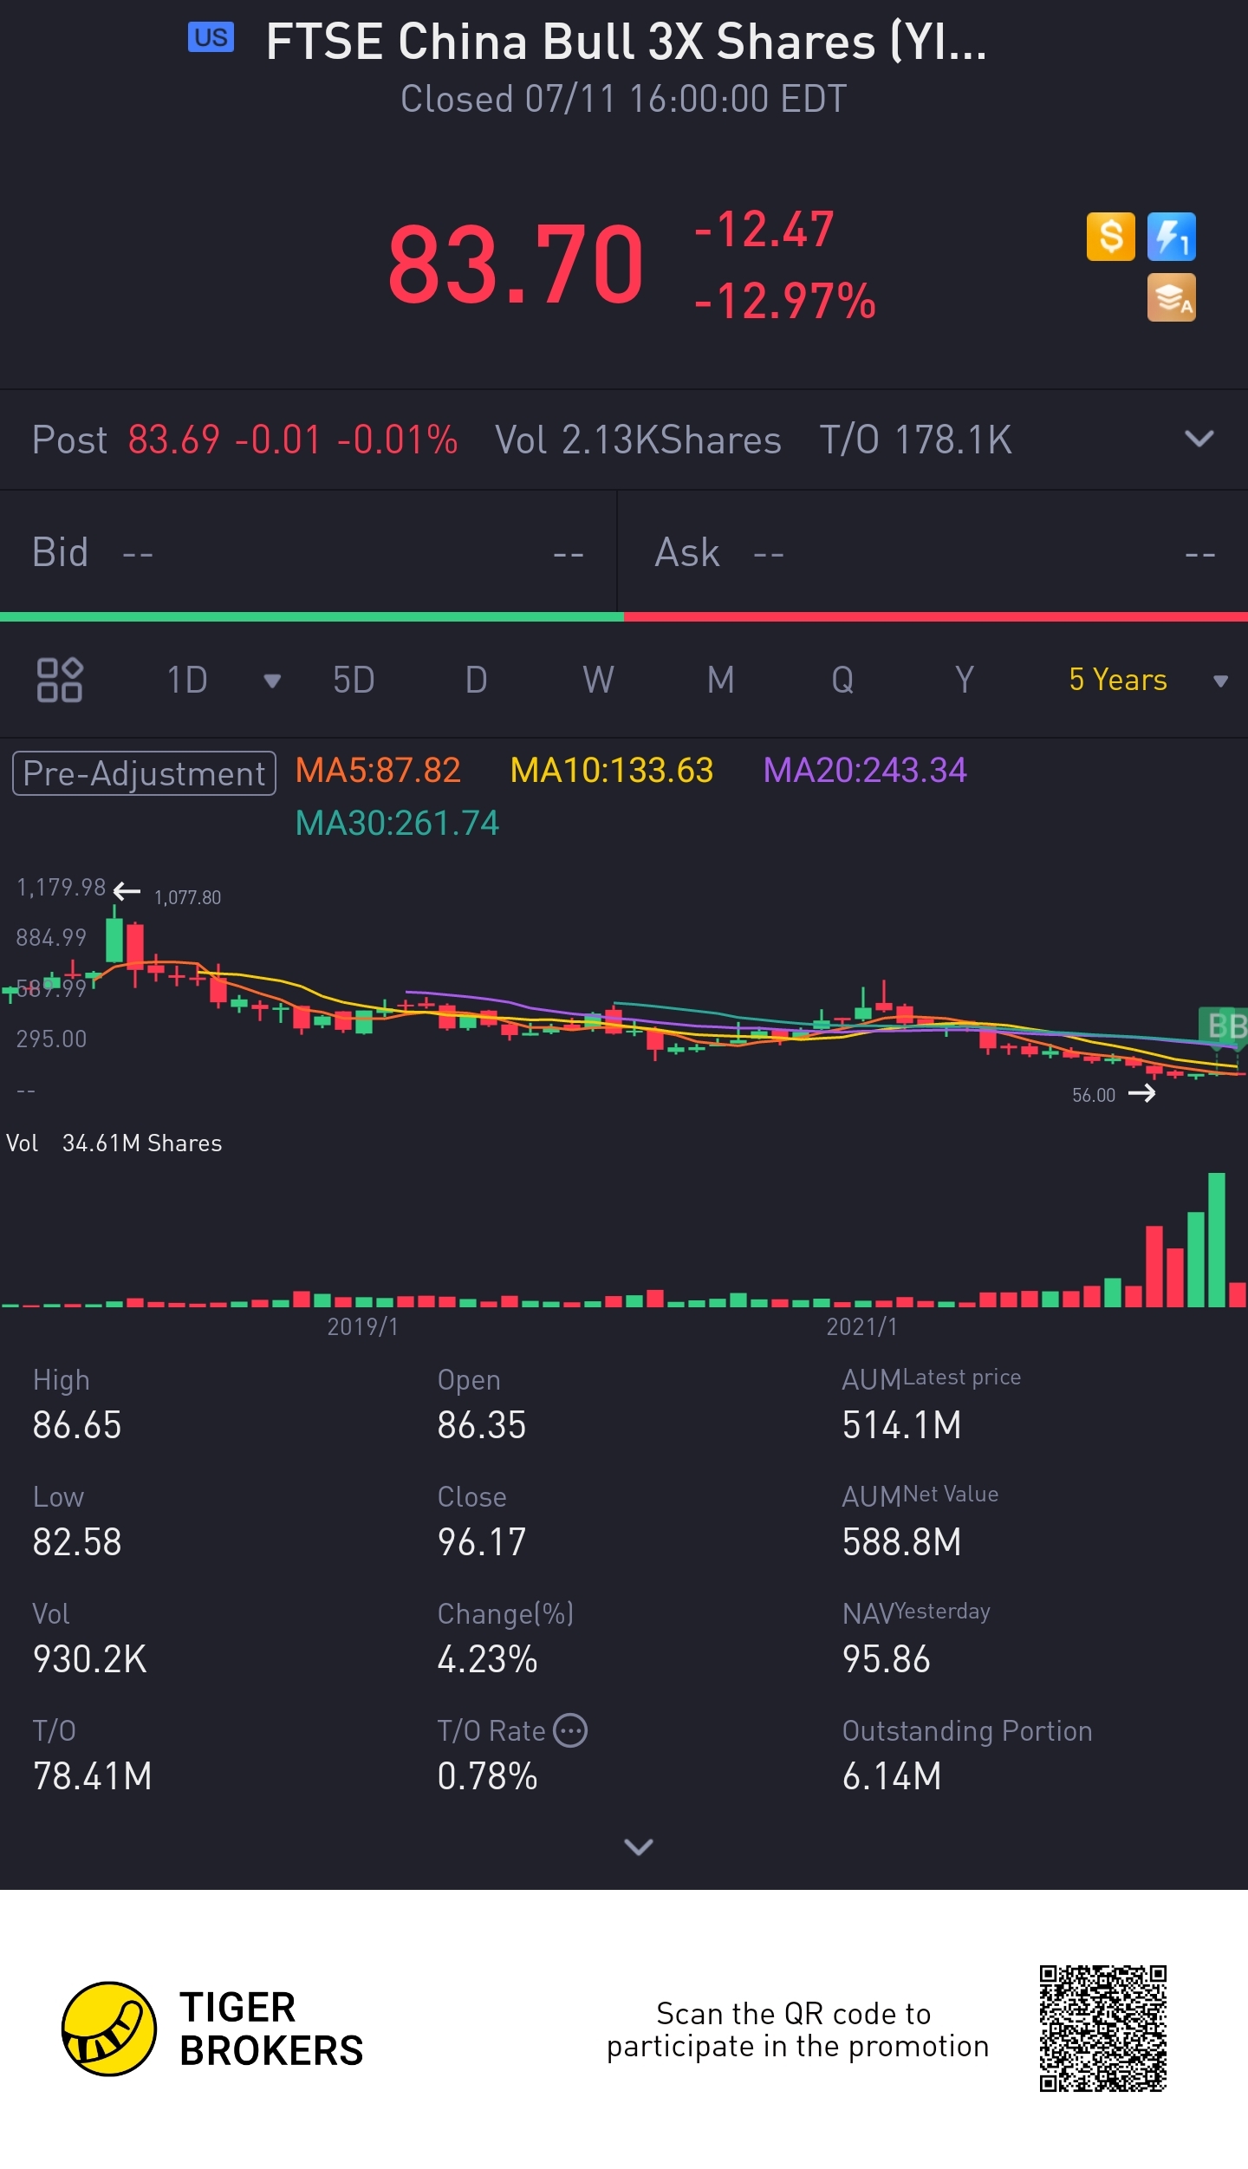Viewport: 1248px width, 2169px height.
Task: Select the 1D chart tab
Action: [187, 680]
